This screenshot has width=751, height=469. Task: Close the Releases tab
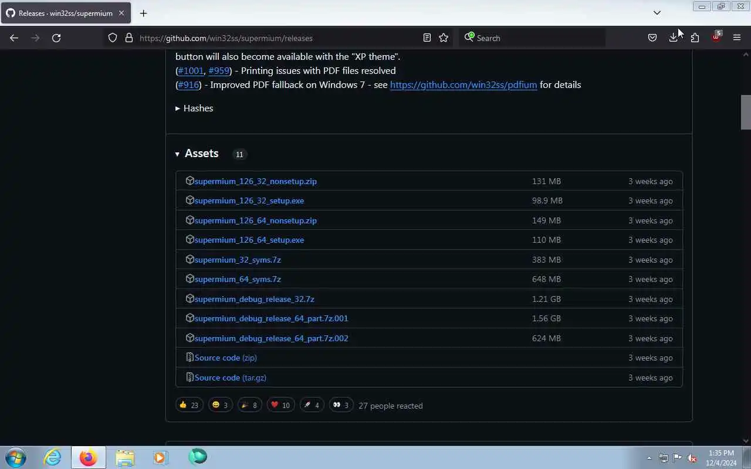click(121, 13)
